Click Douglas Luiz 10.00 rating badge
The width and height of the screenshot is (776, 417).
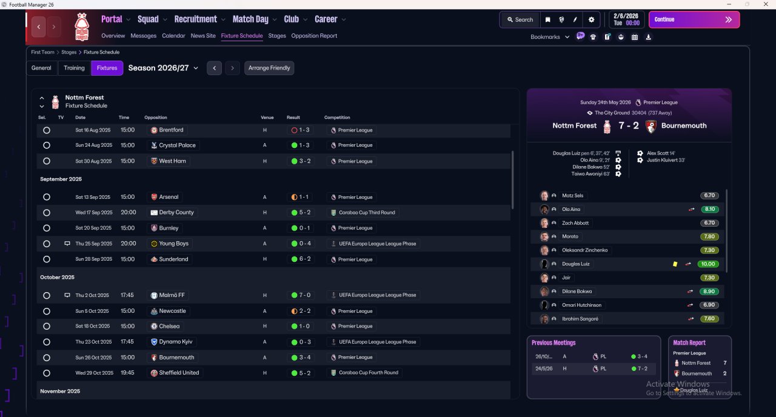coord(709,264)
